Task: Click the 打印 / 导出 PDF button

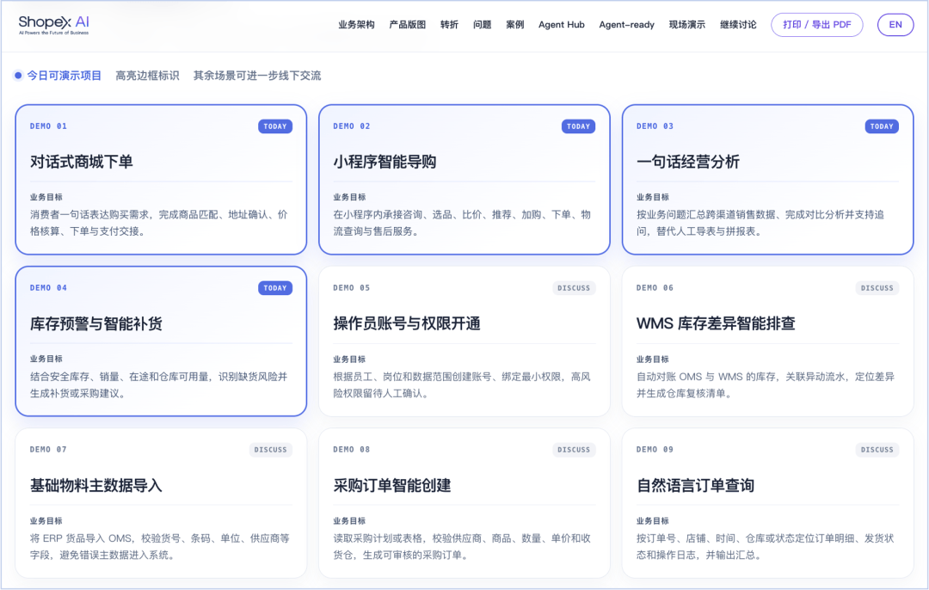Action: click(816, 24)
